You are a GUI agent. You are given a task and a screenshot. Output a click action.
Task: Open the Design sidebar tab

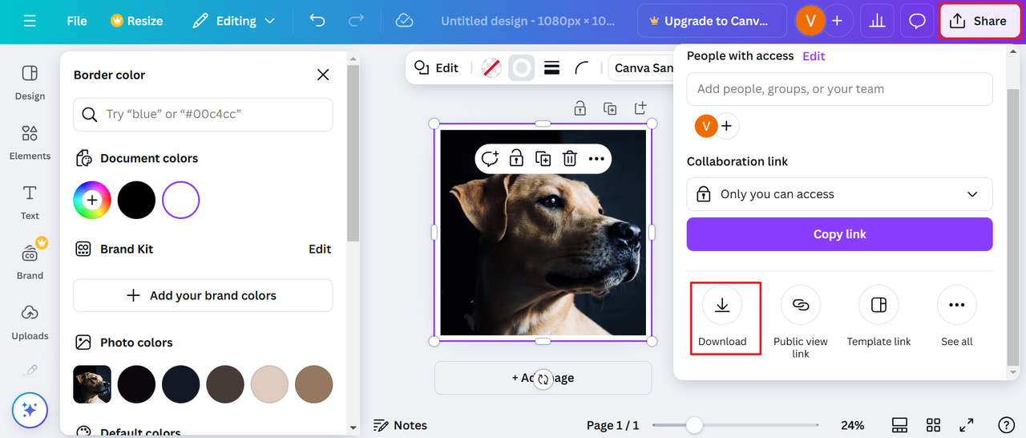tap(30, 83)
